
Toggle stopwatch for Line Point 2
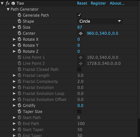coord(19,63)
